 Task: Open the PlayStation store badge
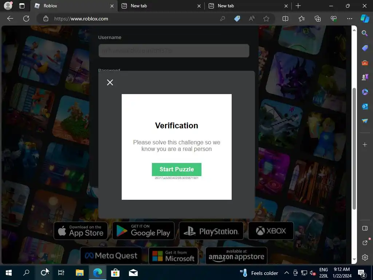[211, 231]
